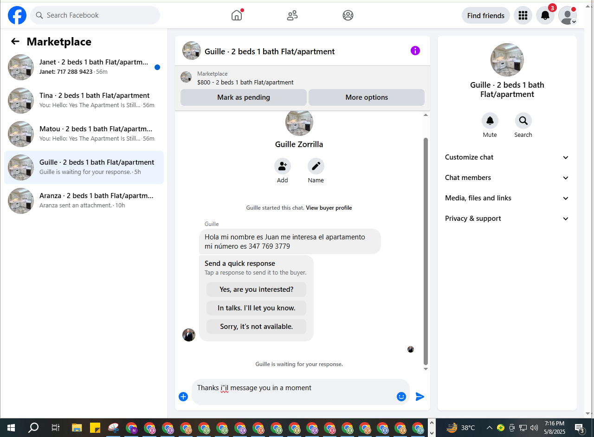Viewport: 594px width, 437px height.
Task: Open more actions plus icon in composer
Action: [183, 397]
